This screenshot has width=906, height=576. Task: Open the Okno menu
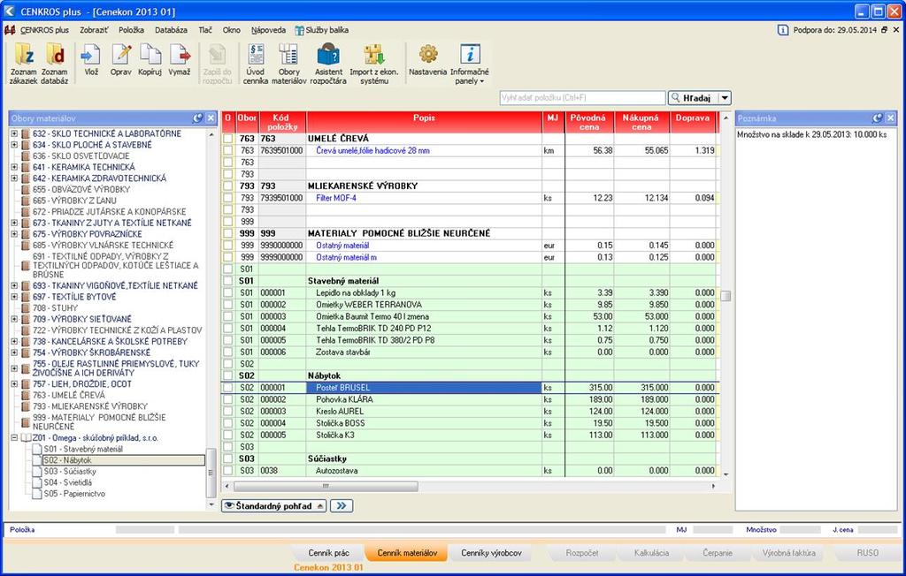[231, 30]
